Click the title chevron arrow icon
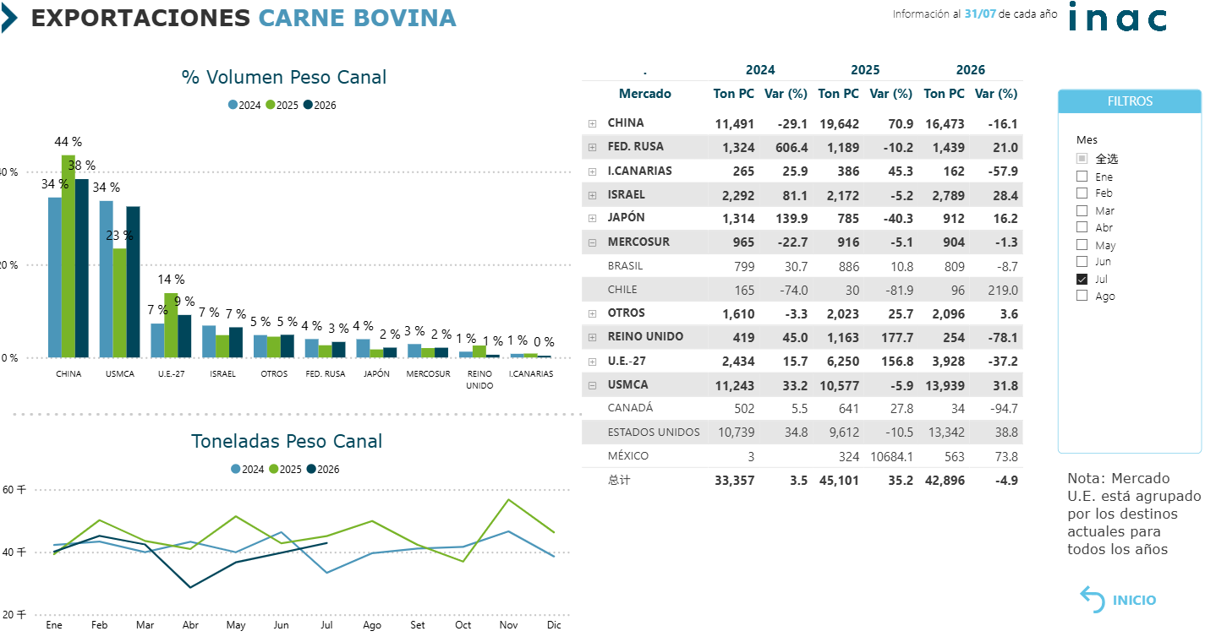This screenshot has width=1205, height=642. (9, 18)
